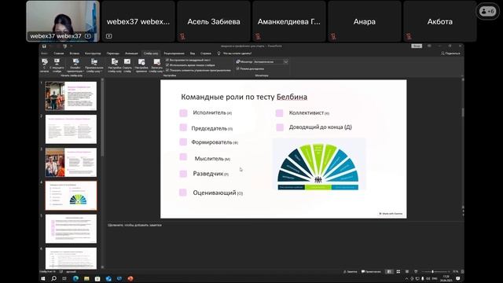
Task: Open Windows Start menu
Action: coord(43,279)
